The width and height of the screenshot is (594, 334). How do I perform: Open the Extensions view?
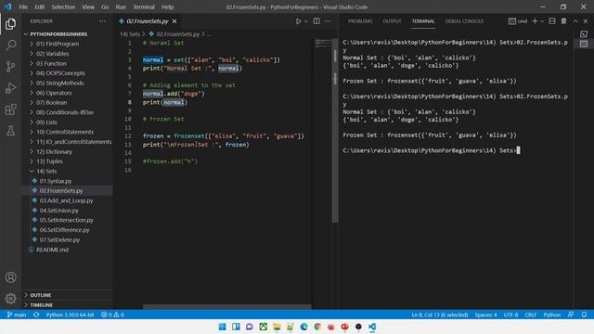click(x=10, y=109)
